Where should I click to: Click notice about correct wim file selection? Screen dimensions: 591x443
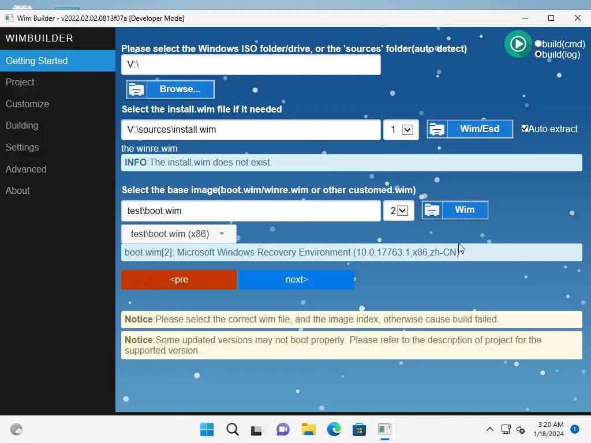351,320
